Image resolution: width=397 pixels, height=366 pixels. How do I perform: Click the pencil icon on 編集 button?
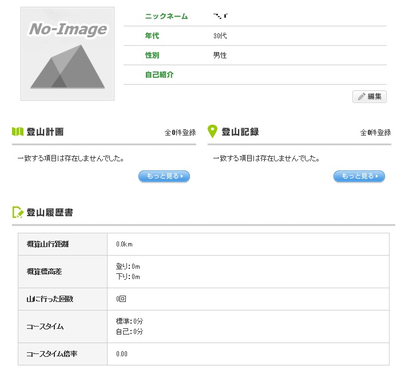[362, 97]
